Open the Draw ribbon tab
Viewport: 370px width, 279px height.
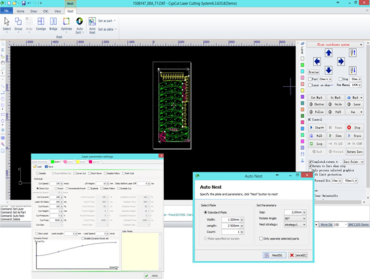click(33, 10)
